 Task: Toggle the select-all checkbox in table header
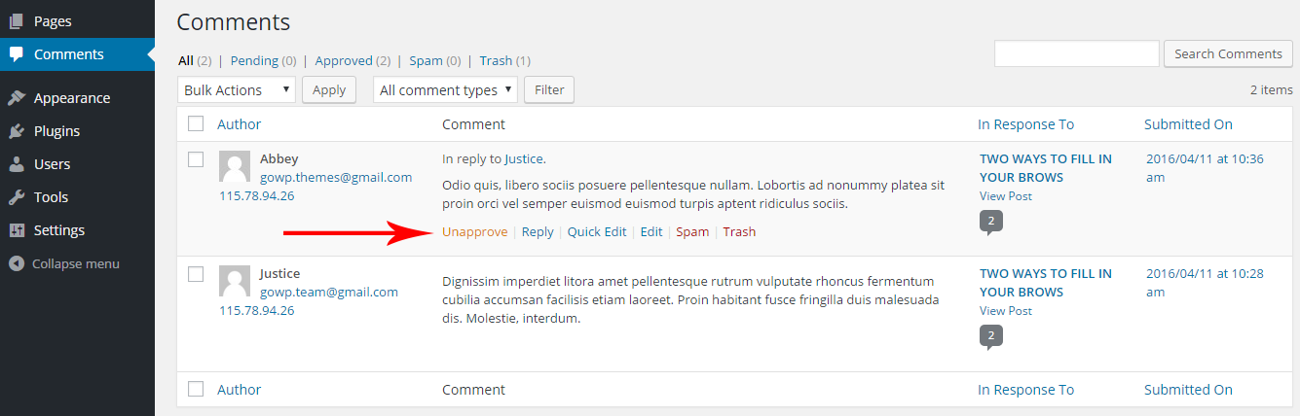[x=196, y=124]
